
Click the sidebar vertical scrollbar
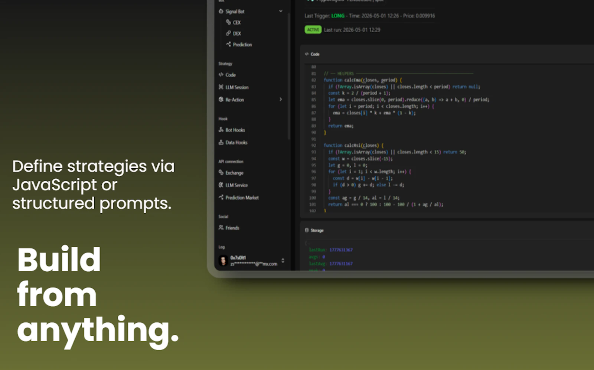289,76
